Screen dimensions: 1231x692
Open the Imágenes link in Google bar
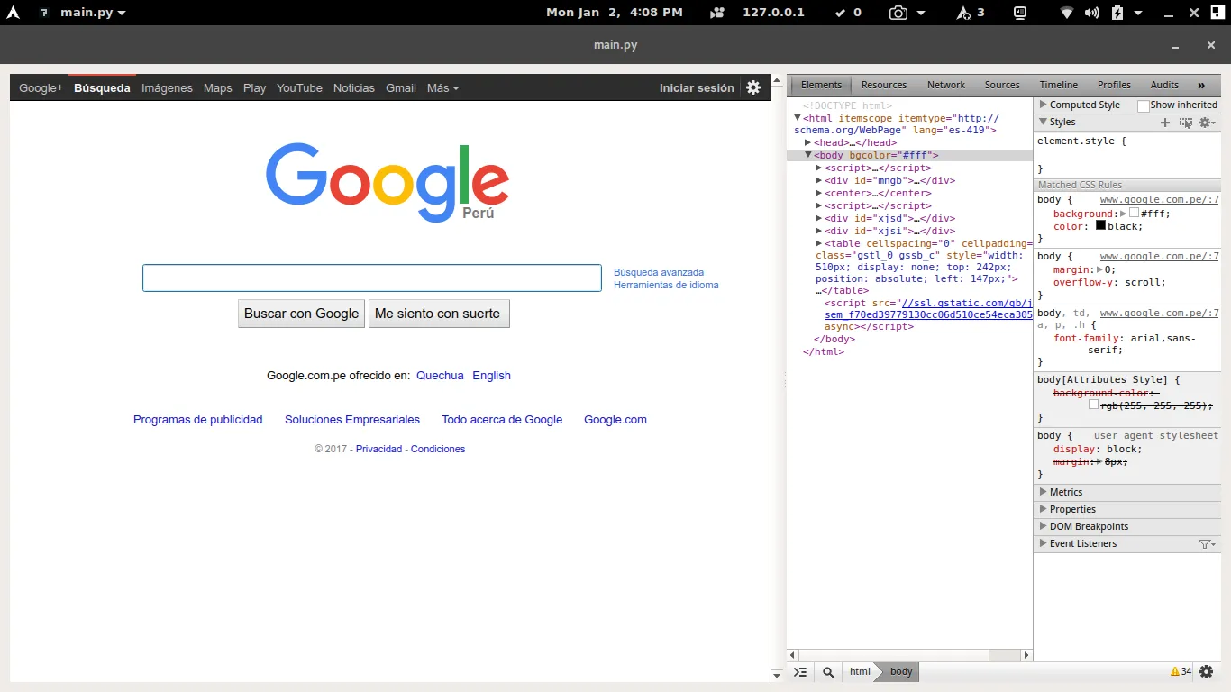(167, 88)
